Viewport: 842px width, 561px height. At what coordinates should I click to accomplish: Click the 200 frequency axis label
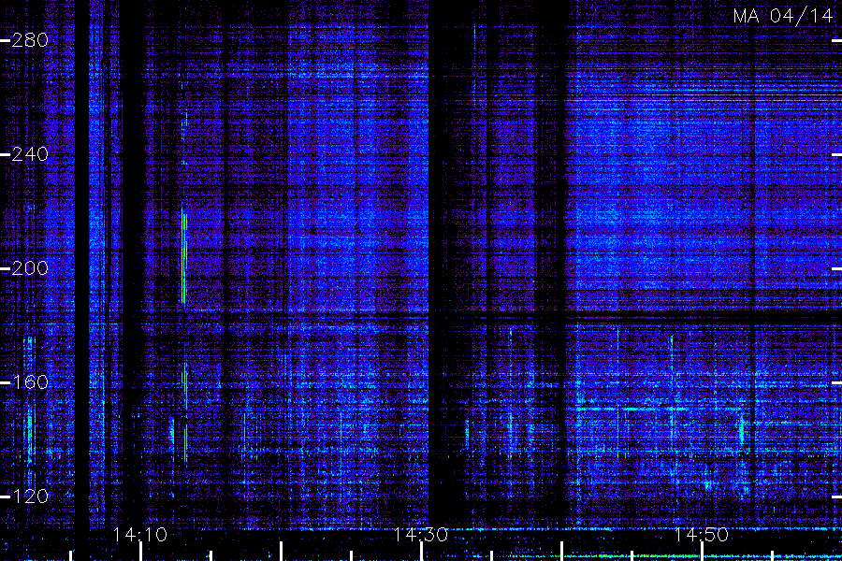click(x=30, y=268)
